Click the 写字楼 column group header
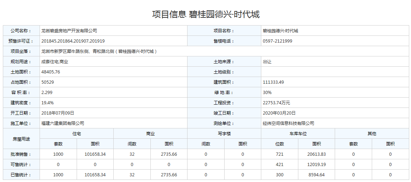This screenshot has width=411, height=182. click(224, 133)
